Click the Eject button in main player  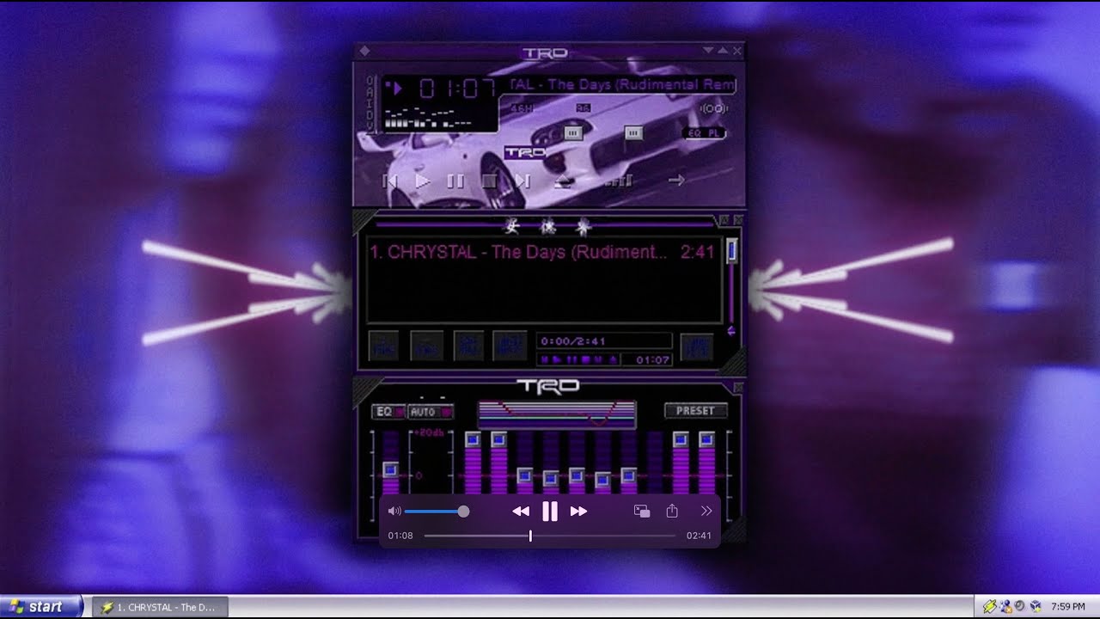point(563,181)
